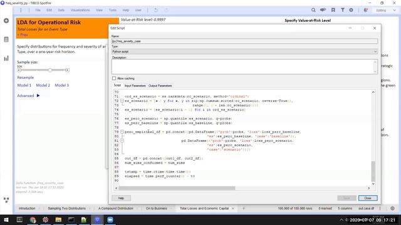Open the Data menu
The image size is (401, 225).
point(61,10)
